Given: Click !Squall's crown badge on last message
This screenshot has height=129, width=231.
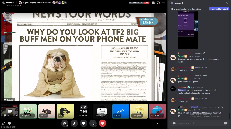Looking at the screenshot, I should point(186,110).
